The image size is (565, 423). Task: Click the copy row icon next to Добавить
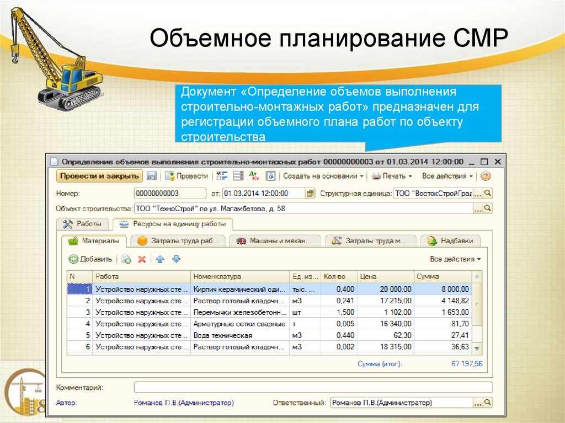click(x=126, y=259)
